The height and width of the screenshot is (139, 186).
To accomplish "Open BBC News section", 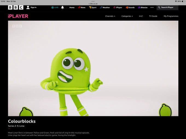I will [82, 7].
